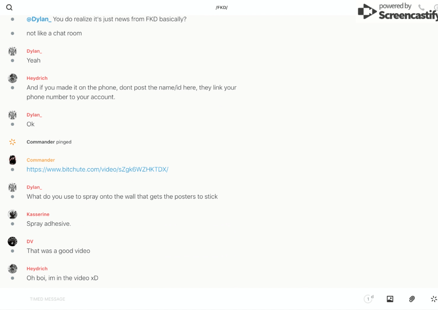This screenshot has height=310, width=438.
Task: Click the /FKD/ conversation title
Action: coord(222,8)
